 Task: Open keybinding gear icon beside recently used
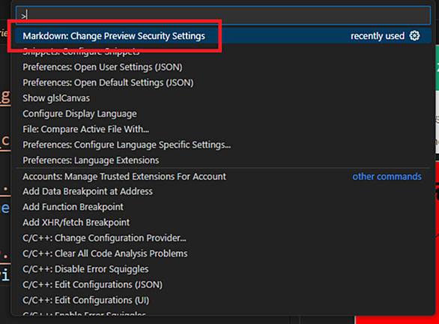click(414, 36)
